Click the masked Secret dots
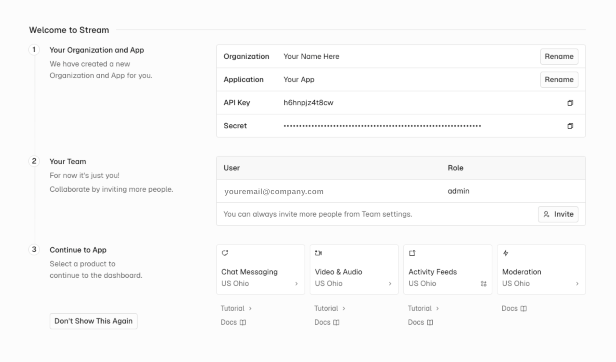 point(382,126)
